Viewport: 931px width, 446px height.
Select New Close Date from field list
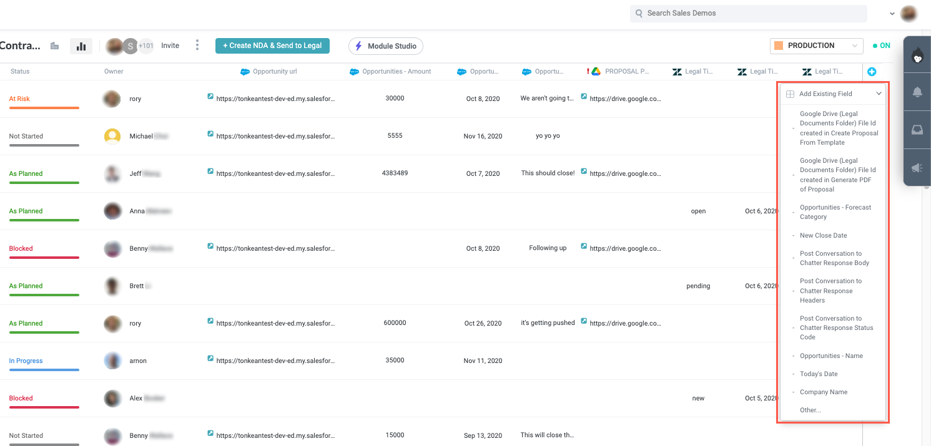823,235
